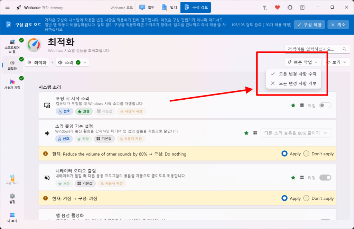The height and width of the screenshot is (229, 354).
Task: Open 고급 도구 sidebar item
Action: (x=12, y=179)
